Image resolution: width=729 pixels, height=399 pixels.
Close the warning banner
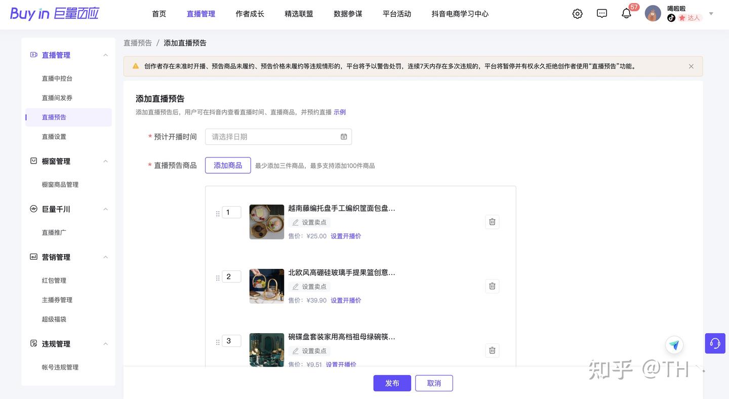(691, 66)
